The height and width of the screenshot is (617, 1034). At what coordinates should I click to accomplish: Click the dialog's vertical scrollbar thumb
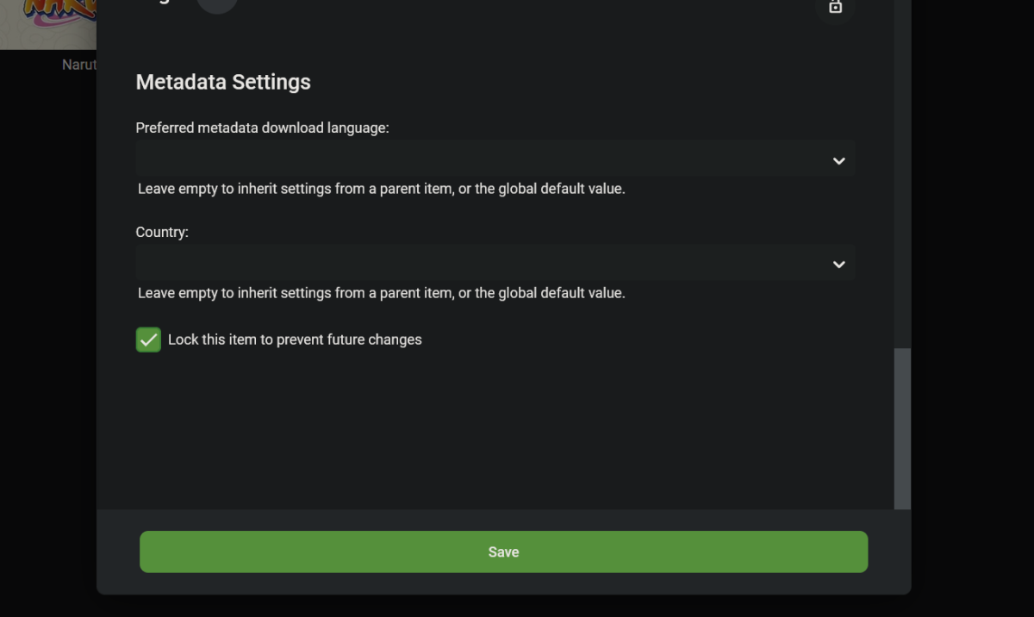click(902, 427)
